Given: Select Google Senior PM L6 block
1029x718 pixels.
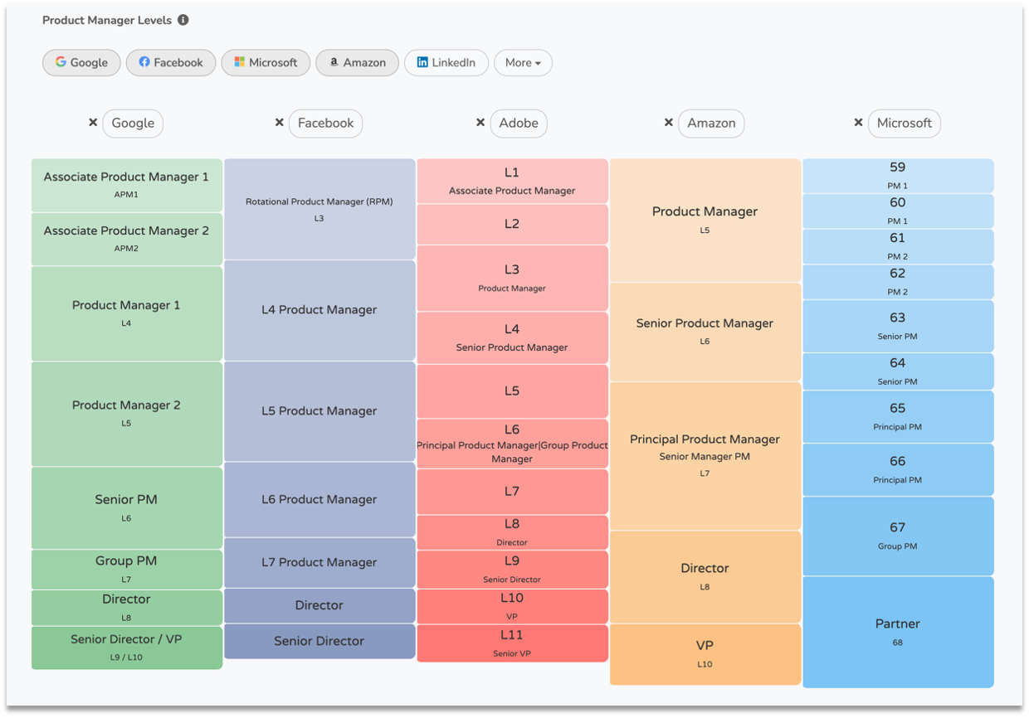Looking at the screenshot, I should point(127,507).
